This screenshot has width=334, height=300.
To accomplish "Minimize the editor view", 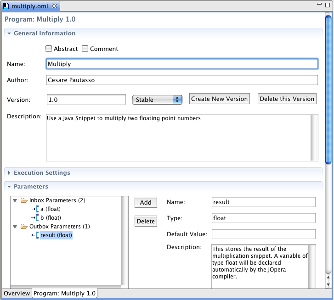I will click(319, 4).
